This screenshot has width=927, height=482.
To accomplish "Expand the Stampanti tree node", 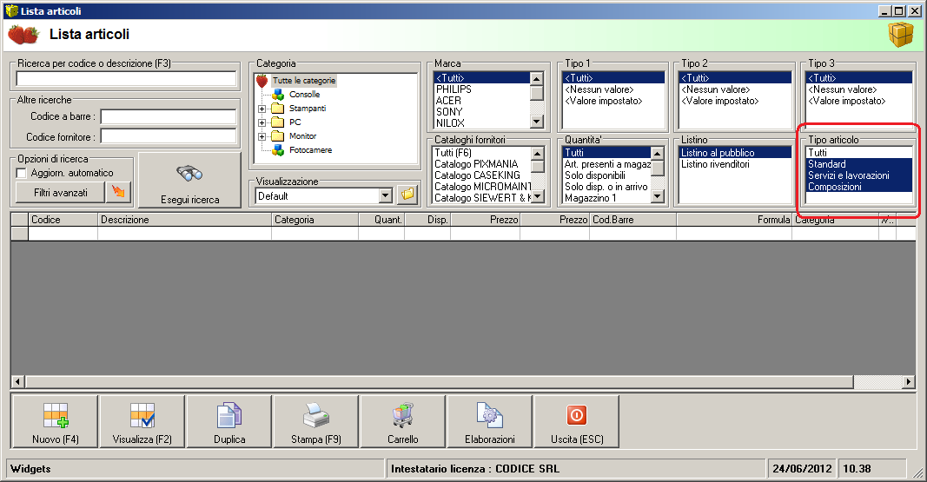I will (262, 109).
